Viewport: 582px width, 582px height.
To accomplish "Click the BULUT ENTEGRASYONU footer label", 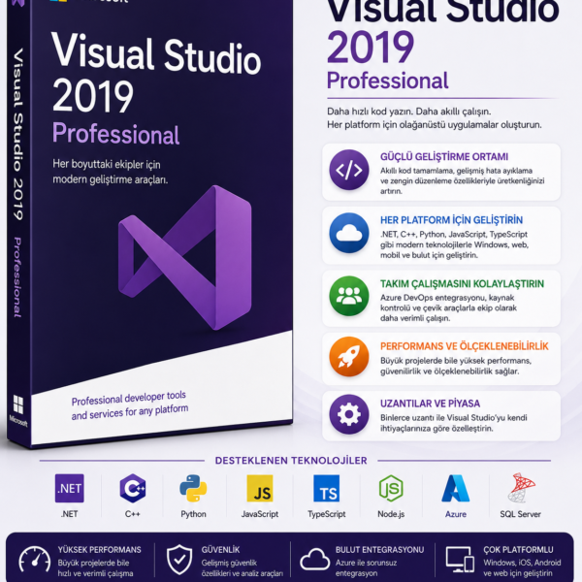I will pos(379,550).
